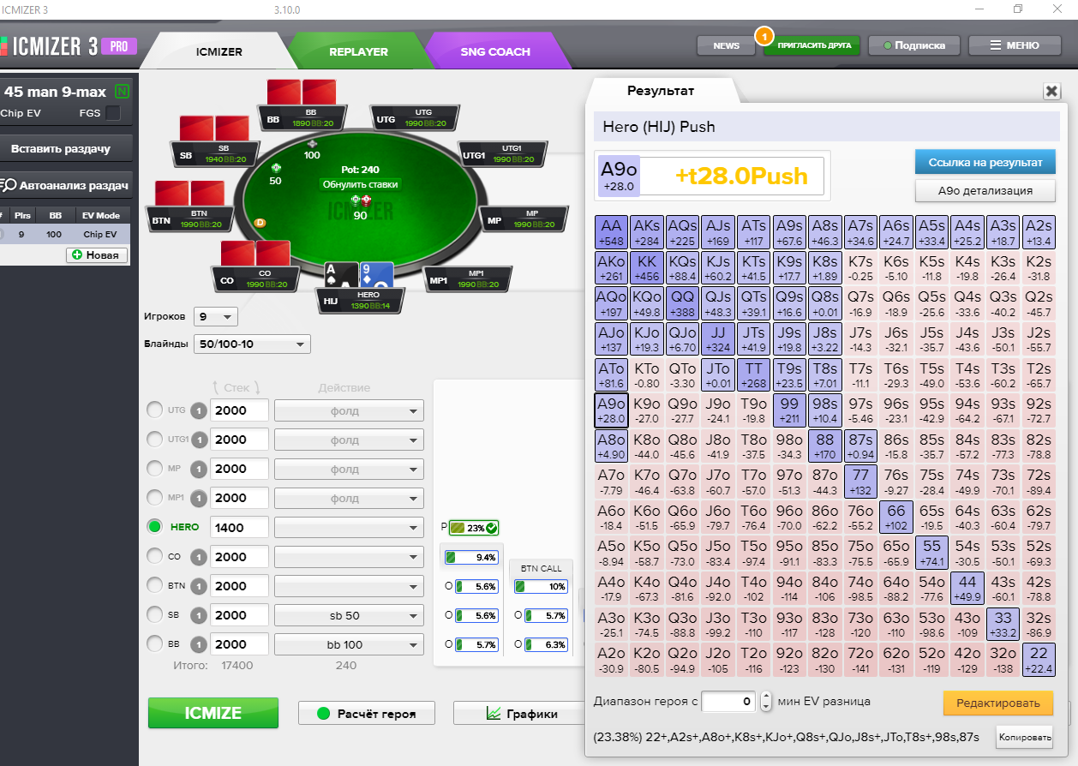1078x766 pixels.
Task: Switch to the ICMIZER tab
Action: 219,51
